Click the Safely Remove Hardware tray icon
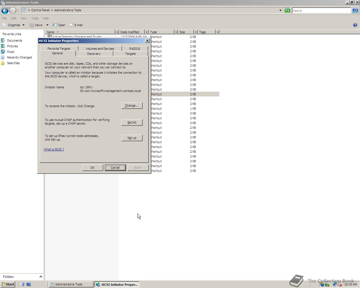360x288 pixels. pyautogui.click(x=327, y=285)
